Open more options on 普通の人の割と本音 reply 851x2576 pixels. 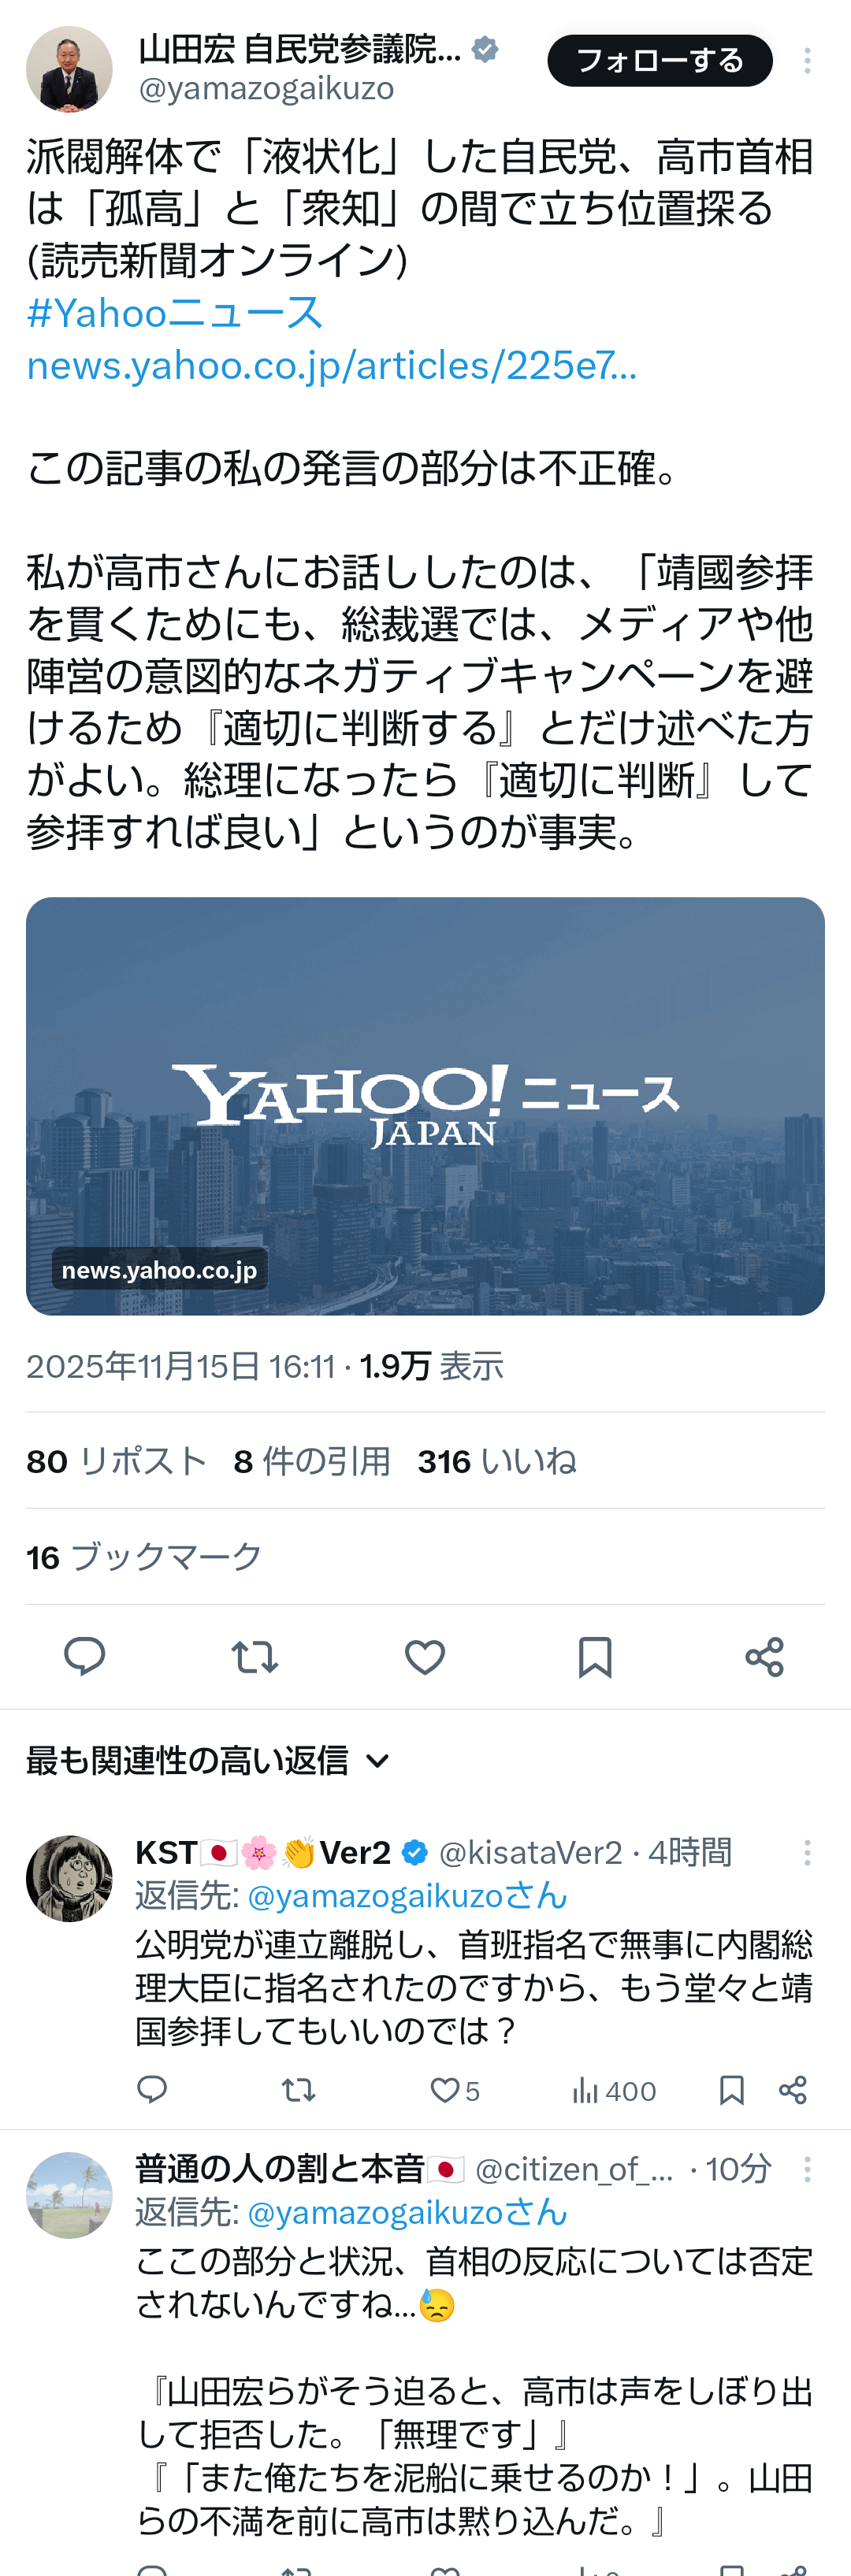[807, 2169]
